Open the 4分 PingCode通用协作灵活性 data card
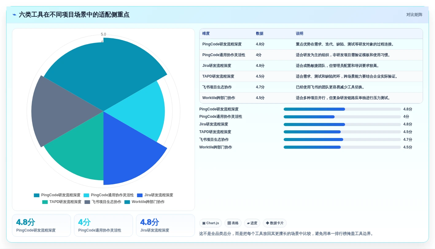Image resolution: width=435 pixels, height=249 pixels. pos(103,225)
